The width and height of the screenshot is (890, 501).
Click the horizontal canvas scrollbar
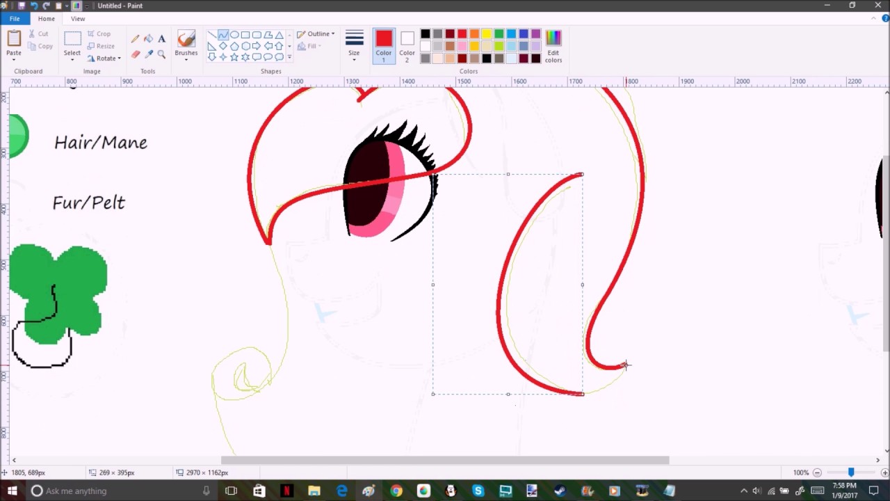pyautogui.click(x=445, y=460)
